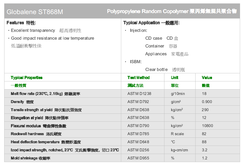Select the "數值" subheader cell
244x167 pixels.
click(x=206, y=85)
